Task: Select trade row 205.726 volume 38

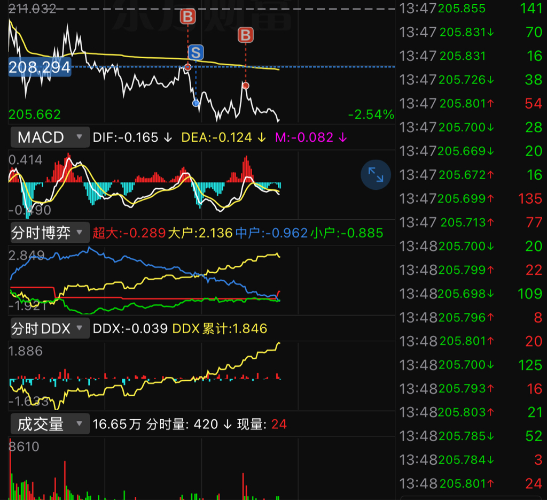Action: 471,80
